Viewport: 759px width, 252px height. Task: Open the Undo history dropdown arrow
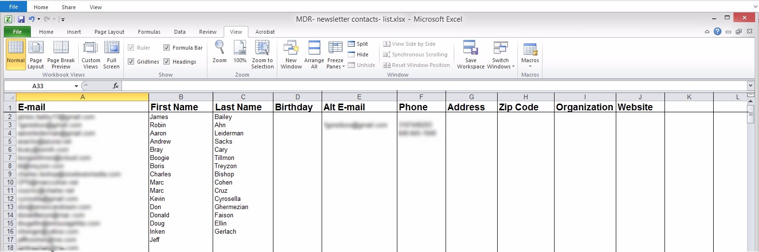(x=39, y=19)
